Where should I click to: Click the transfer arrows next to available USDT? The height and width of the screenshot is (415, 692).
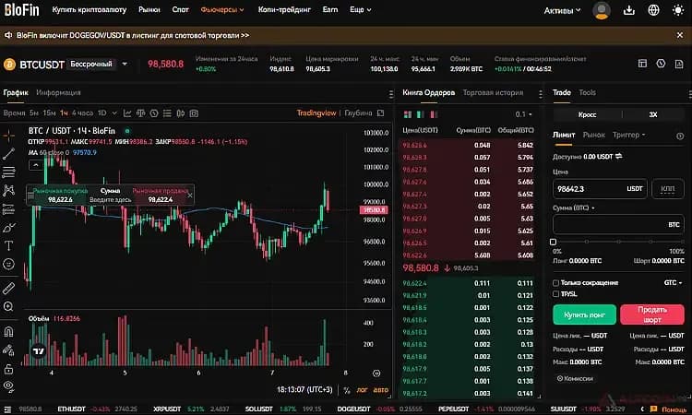619,156
